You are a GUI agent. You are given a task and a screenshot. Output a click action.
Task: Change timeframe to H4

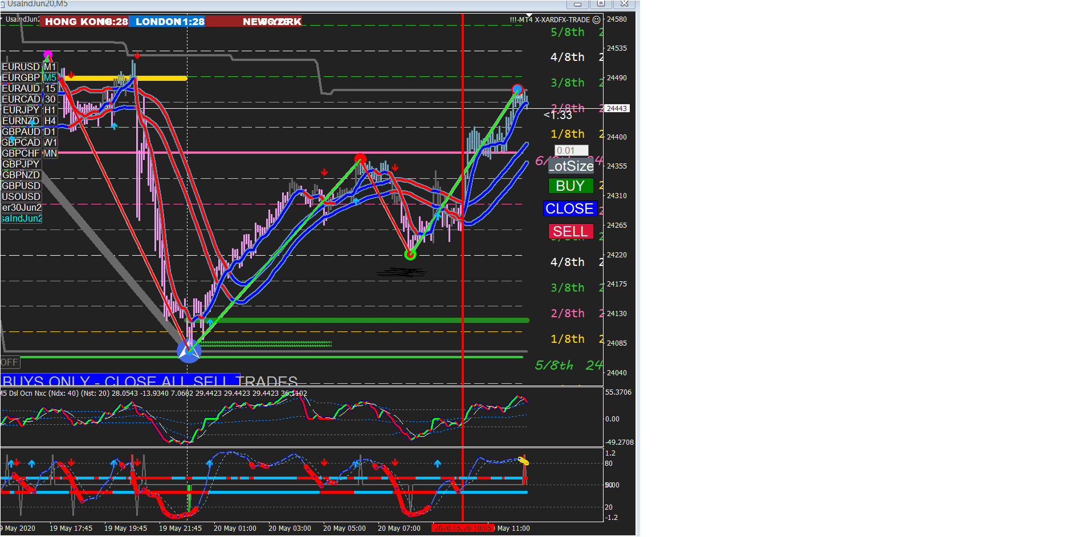[x=50, y=121]
